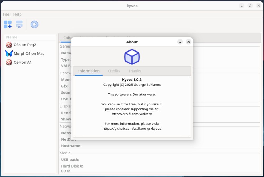Click the USB path: label
Viewport: 264px width, 177px height.
(x=70, y=160)
